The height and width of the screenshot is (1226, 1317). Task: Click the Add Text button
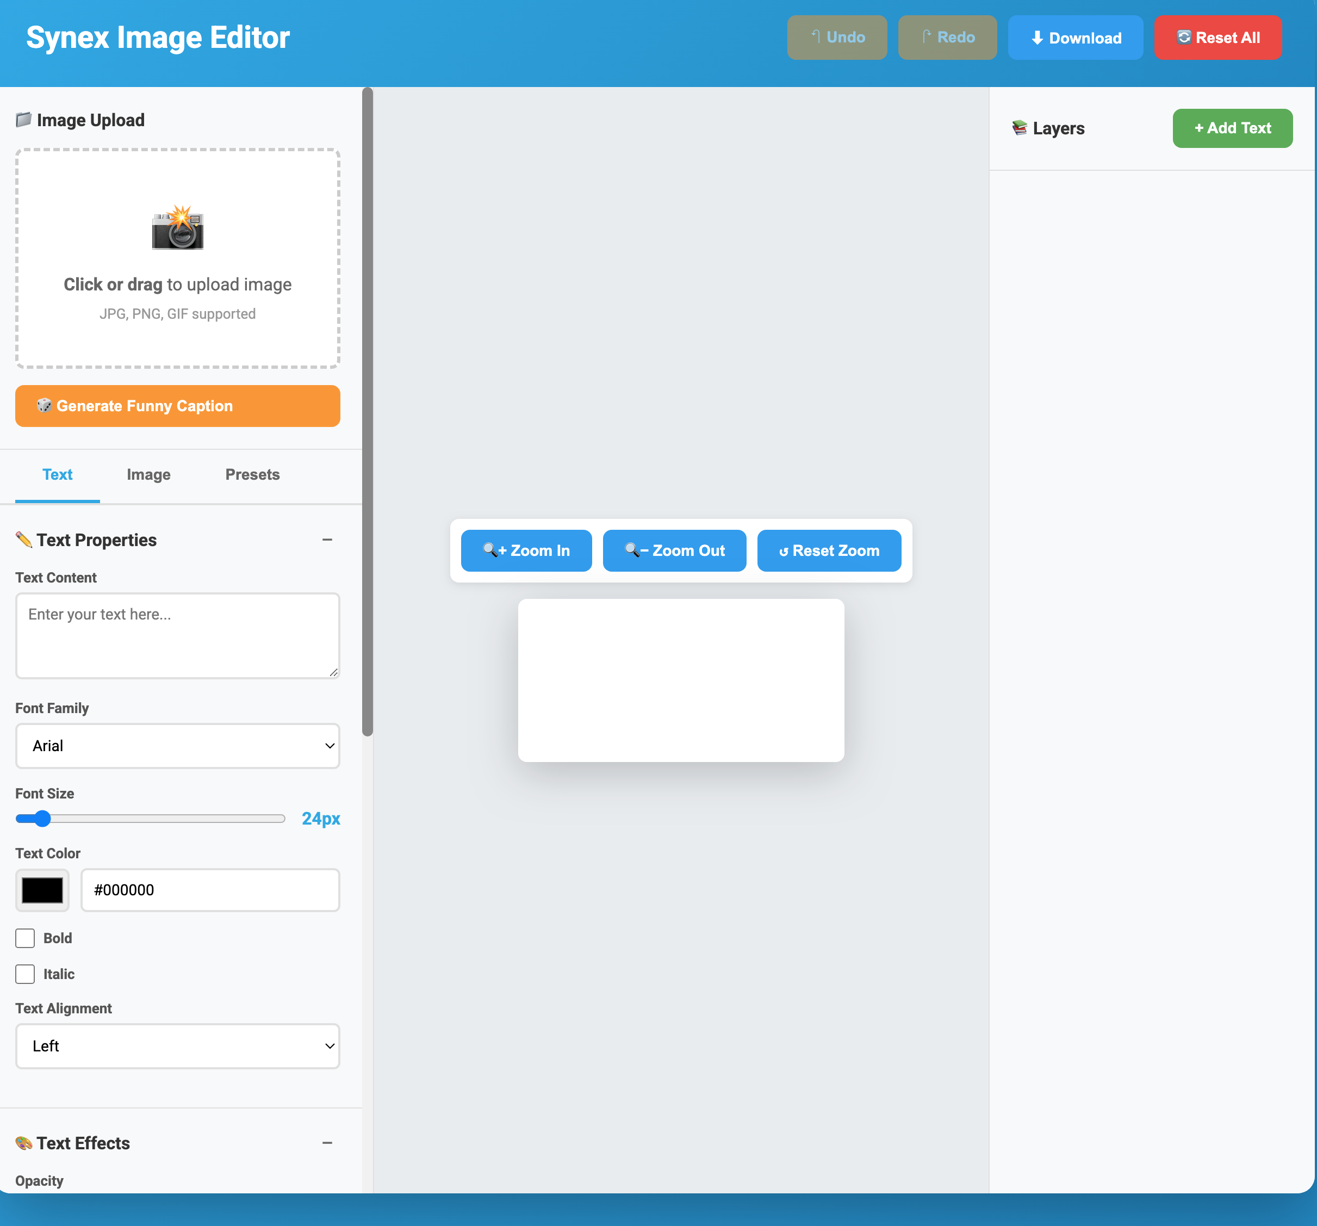click(1232, 128)
